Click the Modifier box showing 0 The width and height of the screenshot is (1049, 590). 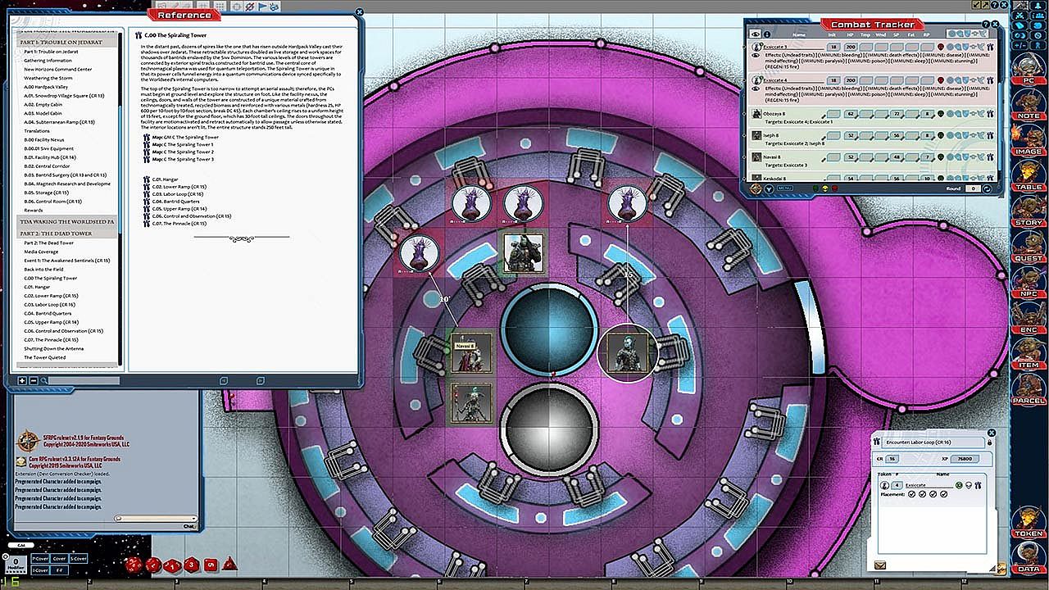point(15,563)
